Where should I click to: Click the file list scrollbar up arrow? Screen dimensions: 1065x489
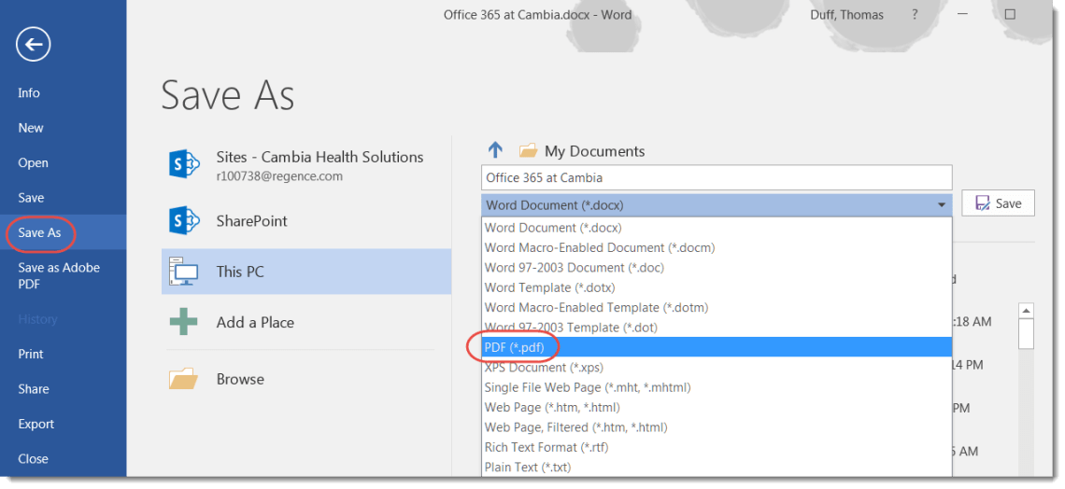(1026, 311)
